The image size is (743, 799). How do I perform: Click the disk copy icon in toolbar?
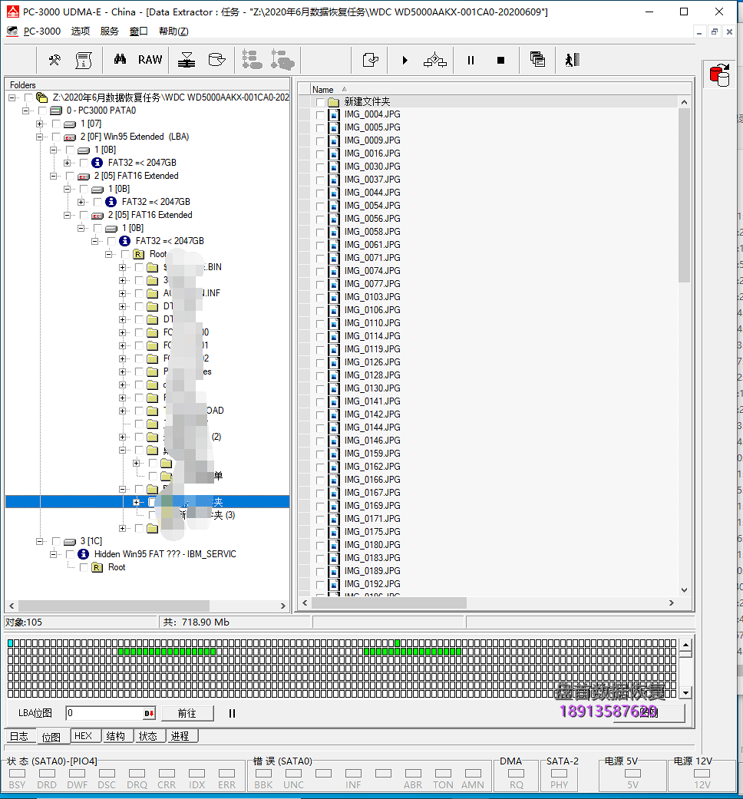[216, 60]
